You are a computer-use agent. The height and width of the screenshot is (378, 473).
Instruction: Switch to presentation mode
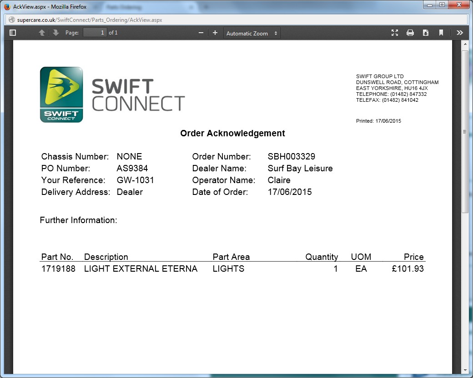[x=395, y=33]
